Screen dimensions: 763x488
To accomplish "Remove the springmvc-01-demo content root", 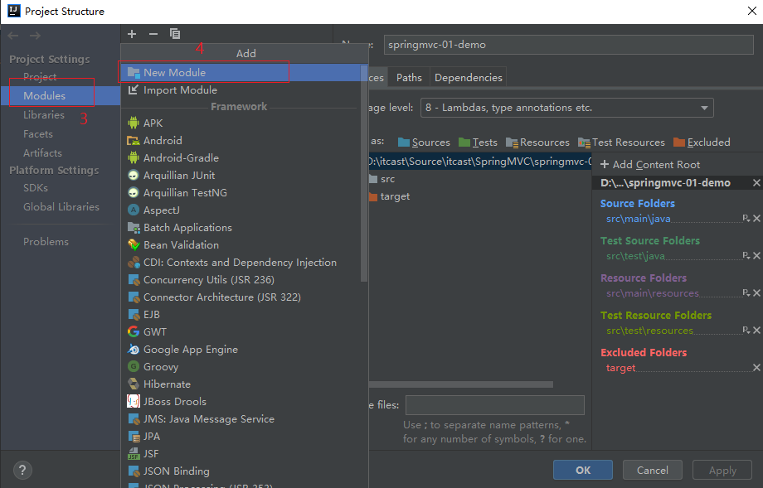I will click(x=756, y=182).
